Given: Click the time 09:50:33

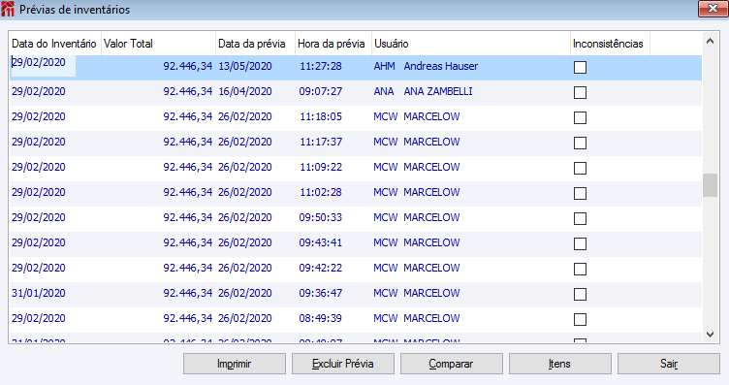Looking at the screenshot, I should point(321,217).
